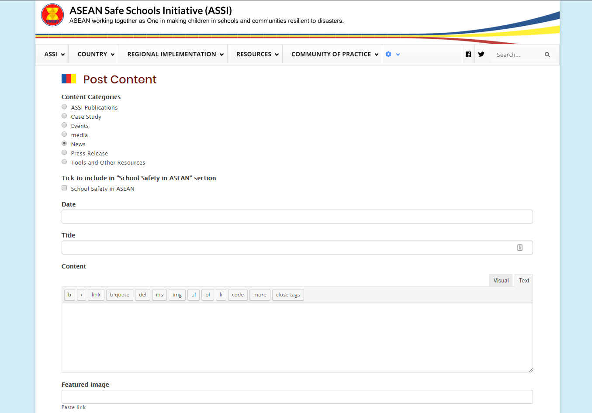
Task: Click the ins quicktag button
Action: tap(159, 295)
